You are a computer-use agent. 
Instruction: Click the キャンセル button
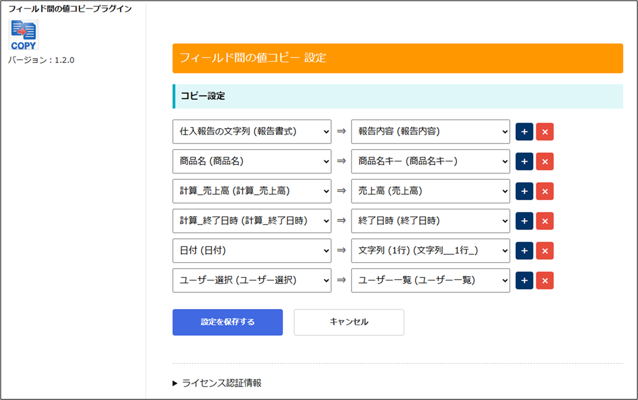point(349,322)
